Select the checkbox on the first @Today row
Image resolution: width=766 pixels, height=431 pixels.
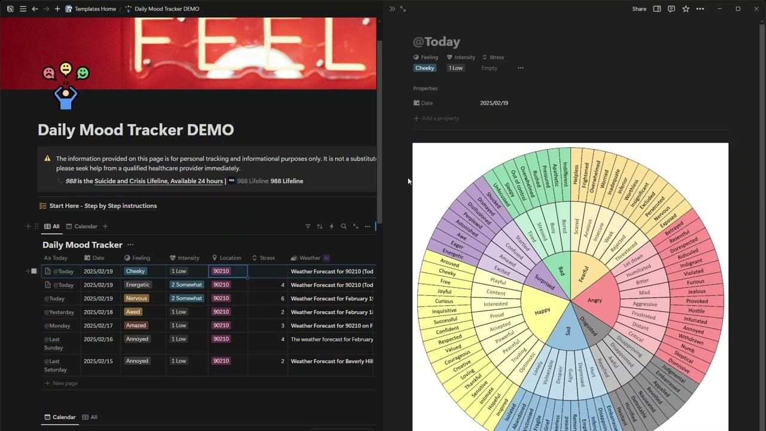(x=34, y=271)
